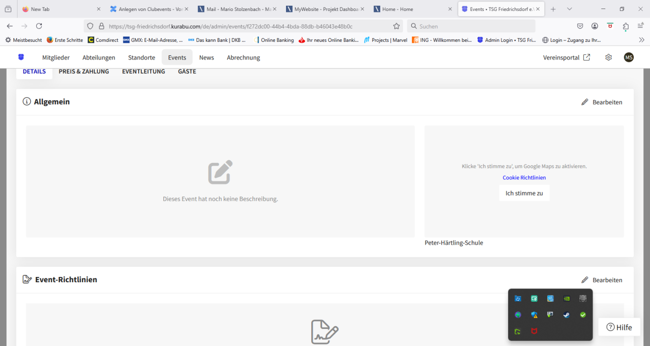Click Ich stimme zu to enable Google Maps
Image resolution: width=650 pixels, height=346 pixels.
[524, 193]
